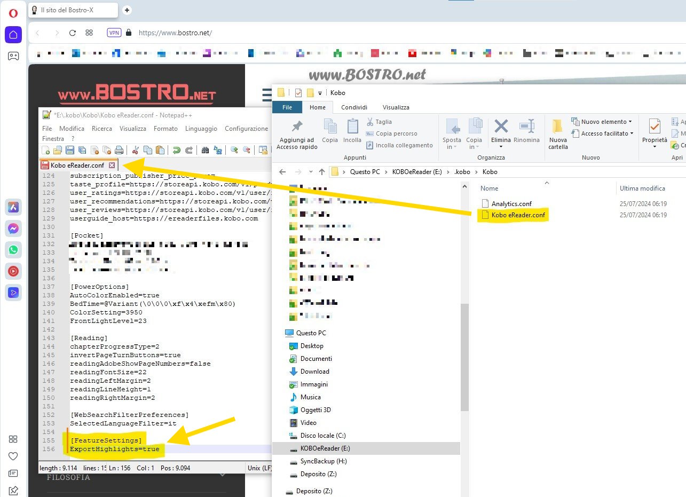The image size is (686, 497).
Task: Select SyncBackup (H:) in navigation tree
Action: tap(318, 461)
